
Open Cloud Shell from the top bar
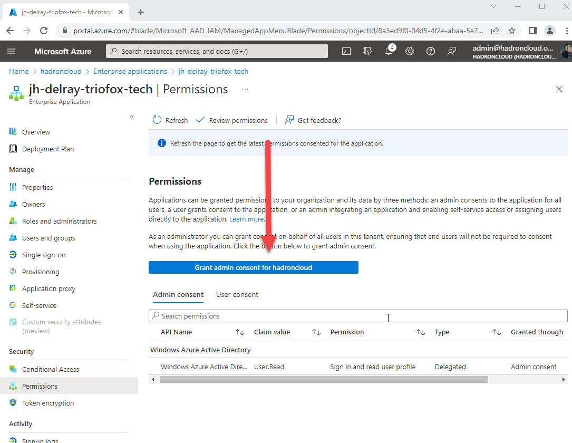[x=346, y=52]
